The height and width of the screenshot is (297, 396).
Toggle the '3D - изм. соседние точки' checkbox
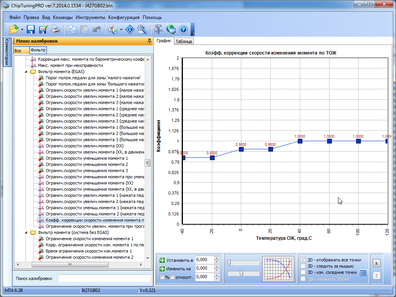point(304,272)
